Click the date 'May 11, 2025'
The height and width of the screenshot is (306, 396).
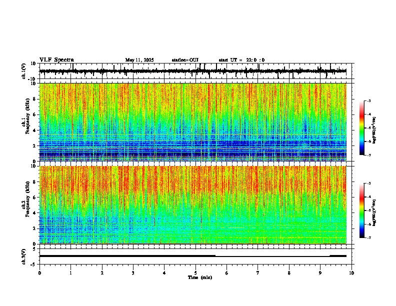click(x=139, y=60)
